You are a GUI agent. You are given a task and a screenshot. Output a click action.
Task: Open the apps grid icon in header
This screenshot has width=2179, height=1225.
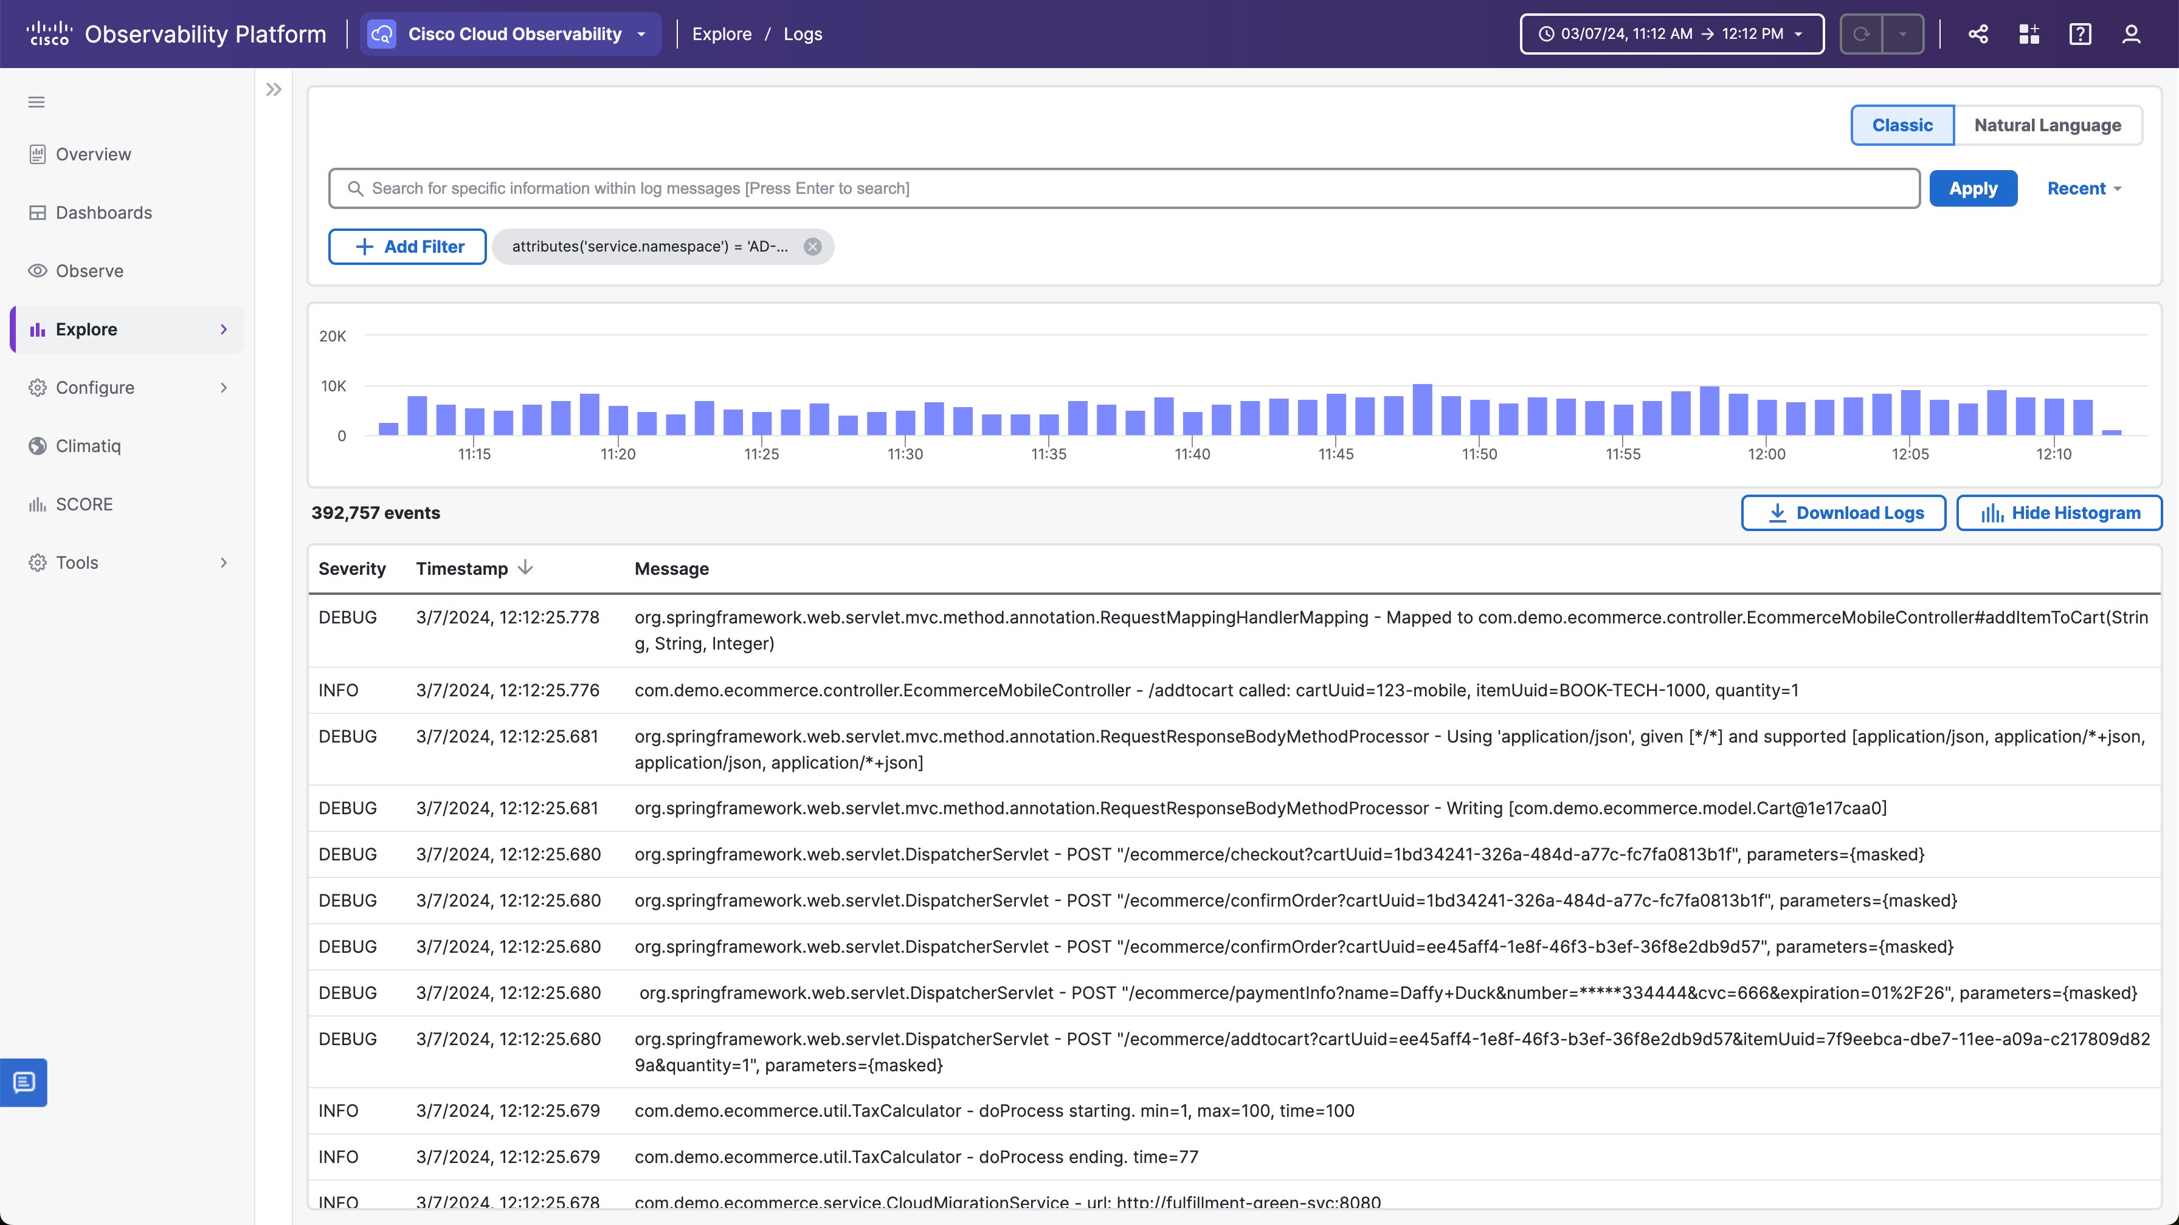pyautogui.click(x=2028, y=34)
